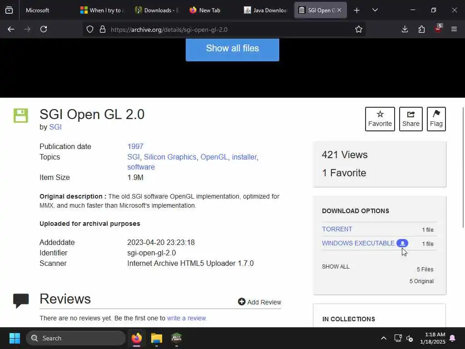Open the installer topic link
The height and width of the screenshot is (349, 465).
click(x=244, y=157)
